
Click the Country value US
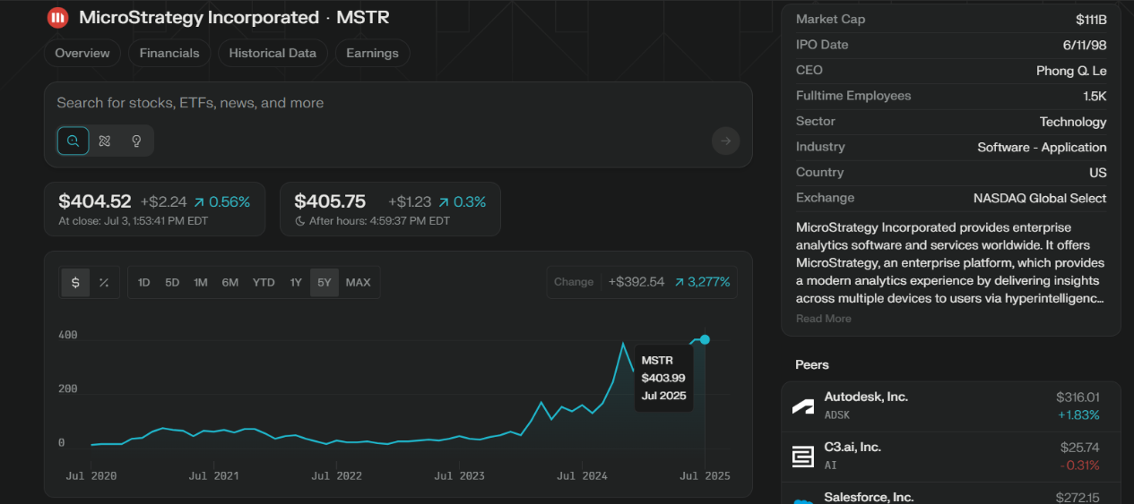[1098, 173]
